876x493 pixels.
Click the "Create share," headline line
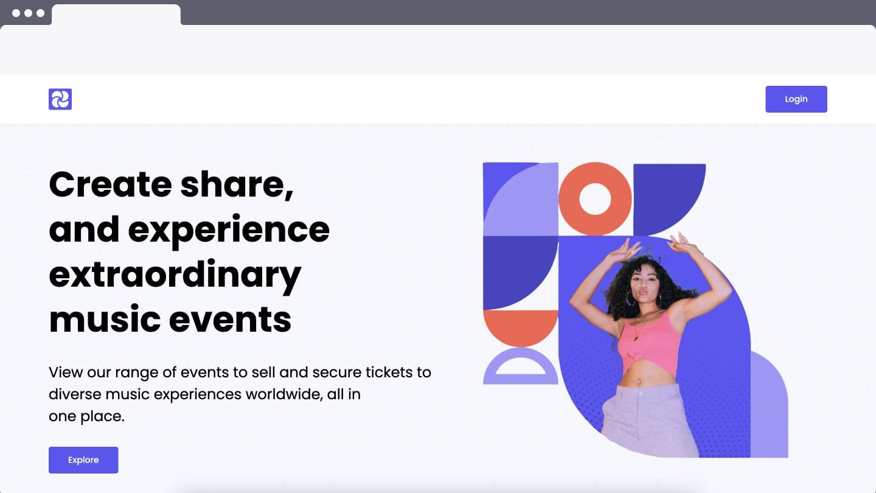pyautogui.click(x=172, y=184)
